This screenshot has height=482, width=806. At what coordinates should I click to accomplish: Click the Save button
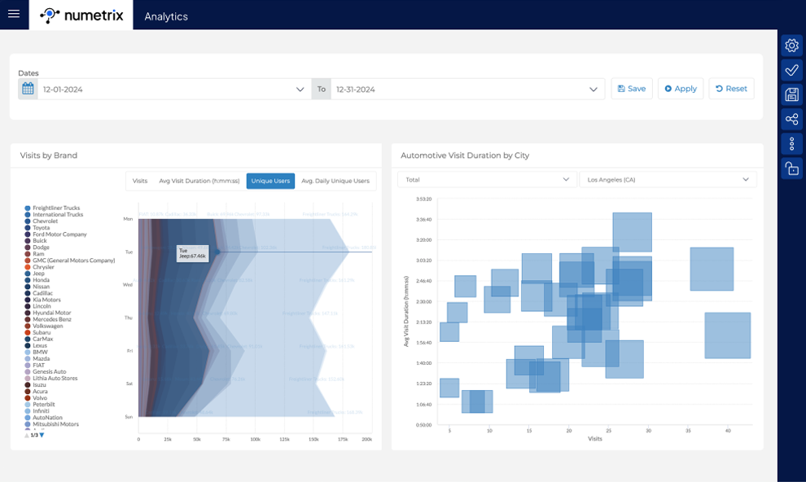[x=632, y=89]
